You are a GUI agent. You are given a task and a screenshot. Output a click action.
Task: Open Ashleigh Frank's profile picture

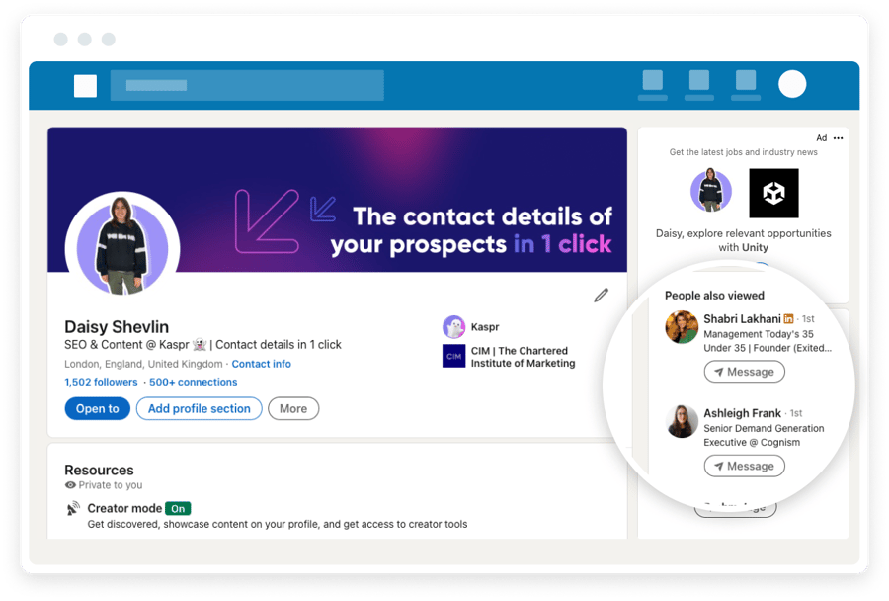coord(682,421)
